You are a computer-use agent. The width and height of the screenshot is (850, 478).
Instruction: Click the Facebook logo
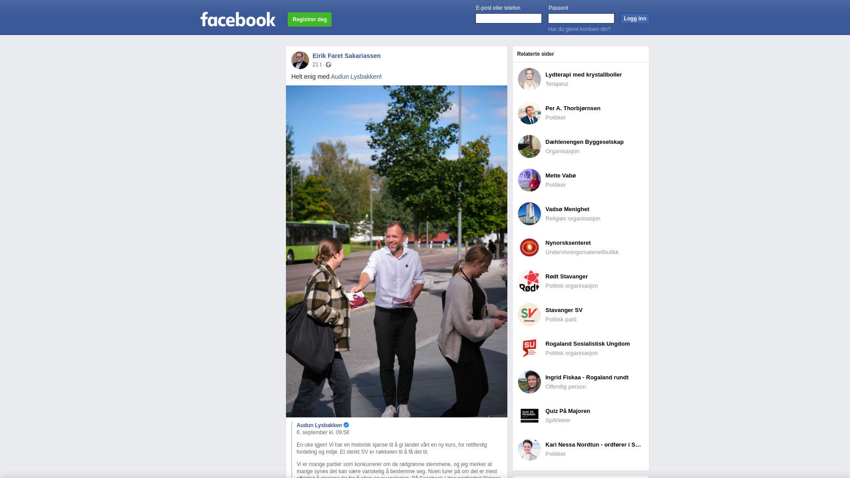pos(238,19)
